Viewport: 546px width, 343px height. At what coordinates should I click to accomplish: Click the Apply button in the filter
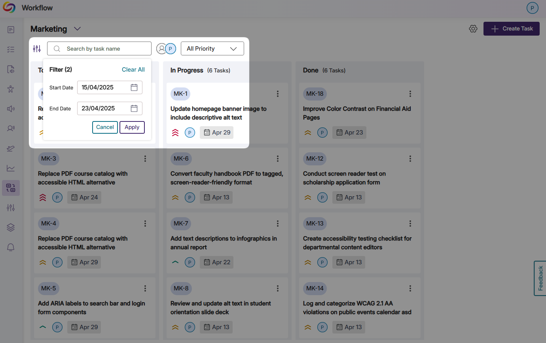tap(132, 127)
